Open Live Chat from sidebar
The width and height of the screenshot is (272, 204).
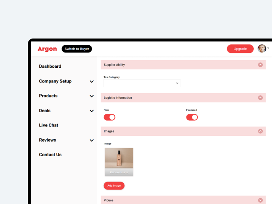(49, 125)
